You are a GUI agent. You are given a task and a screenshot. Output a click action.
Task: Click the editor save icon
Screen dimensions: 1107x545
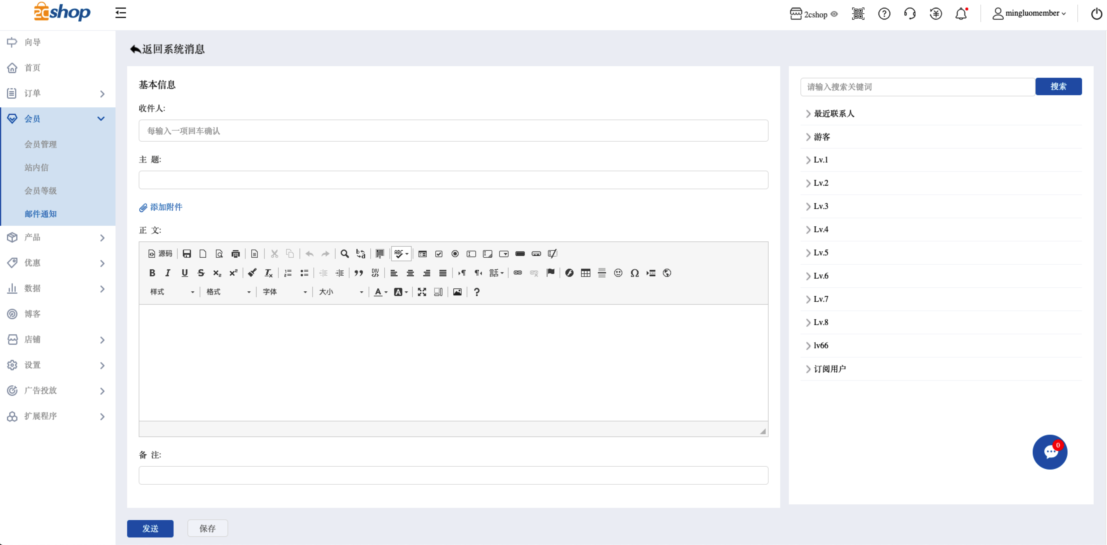pyautogui.click(x=187, y=254)
